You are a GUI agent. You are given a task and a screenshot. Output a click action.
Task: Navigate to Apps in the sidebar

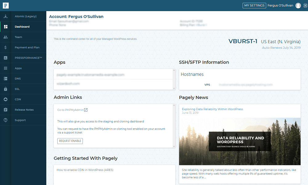click(18, 68)
